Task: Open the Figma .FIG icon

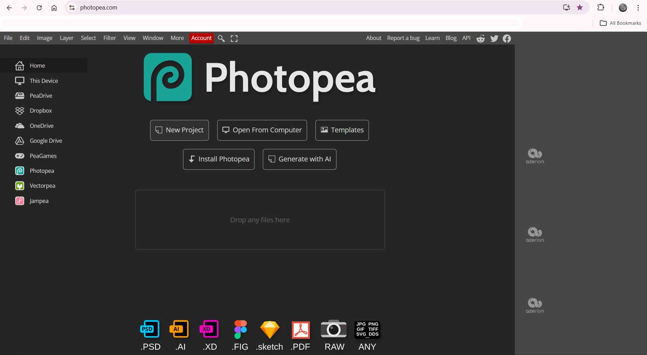Action: [x=240, y=329]
